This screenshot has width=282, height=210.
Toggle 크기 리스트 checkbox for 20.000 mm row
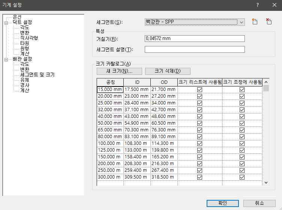[x=199, y=96]
